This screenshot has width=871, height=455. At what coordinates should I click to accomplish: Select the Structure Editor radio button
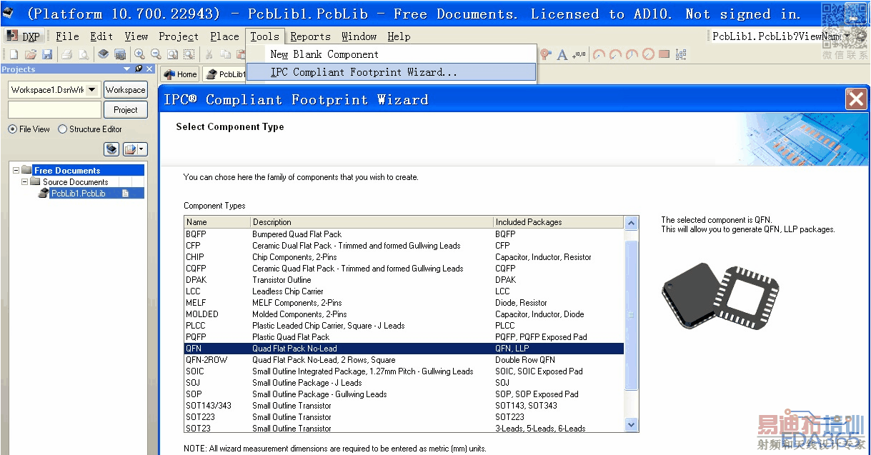[63, 129]
